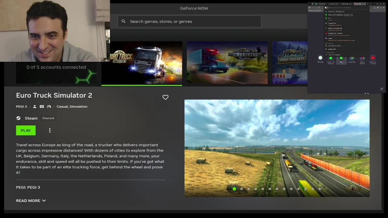Select the American Truck Simulator tile
388x218 pixels.
click(x=227, y=63)
